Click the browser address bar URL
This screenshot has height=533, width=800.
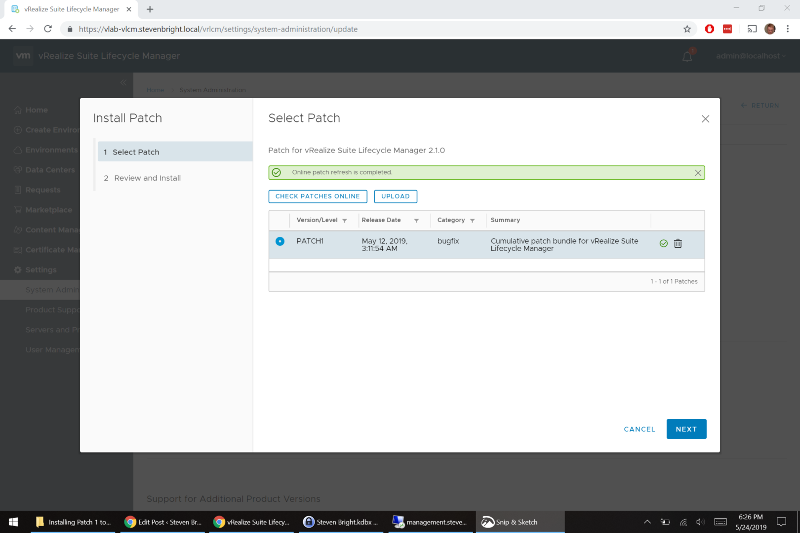click(218, 29)
